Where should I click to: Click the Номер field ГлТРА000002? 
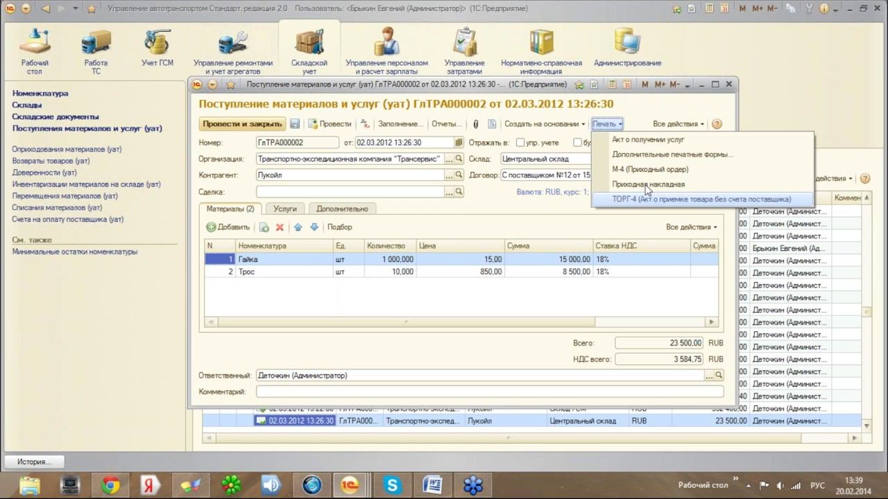point(297,143)
